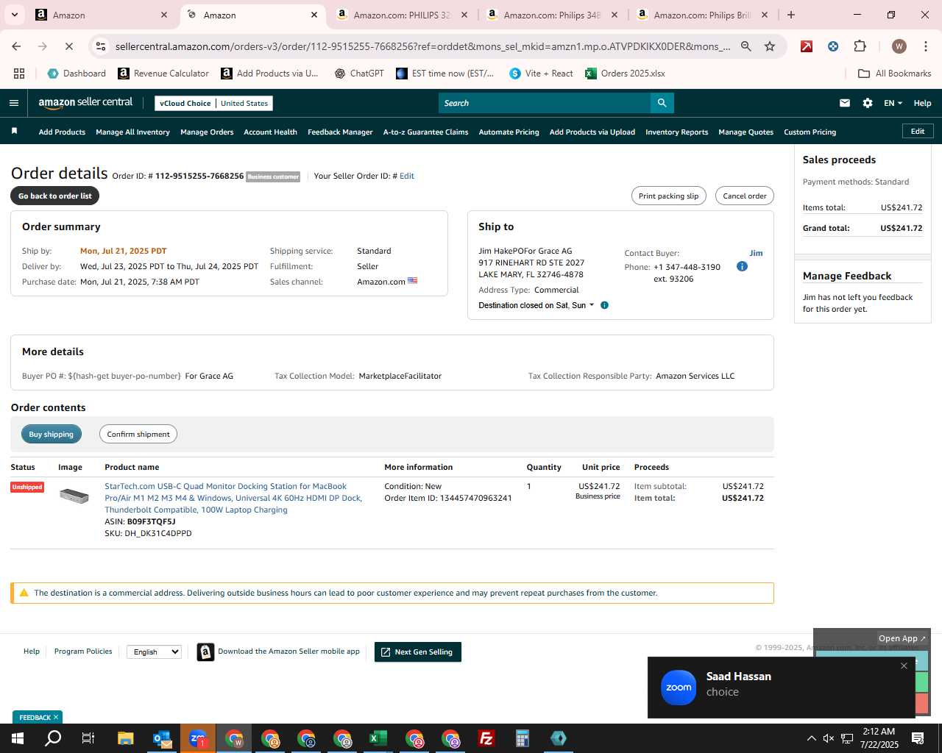Click the Program Policies footer link
942x753 pixels.
(83, 652)
